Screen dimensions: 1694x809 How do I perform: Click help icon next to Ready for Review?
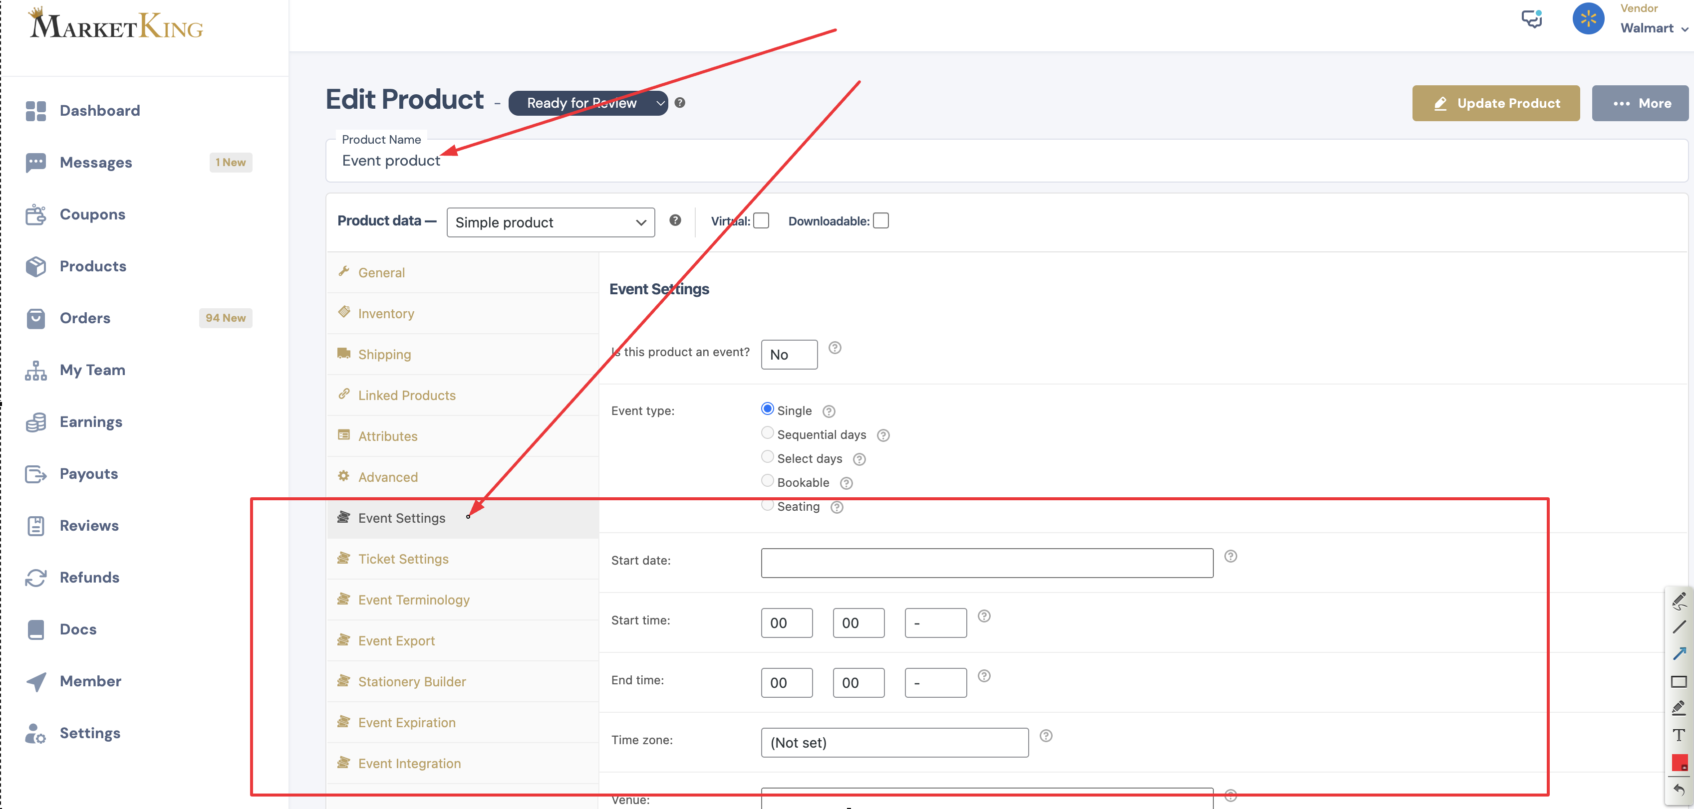[680, 103]
